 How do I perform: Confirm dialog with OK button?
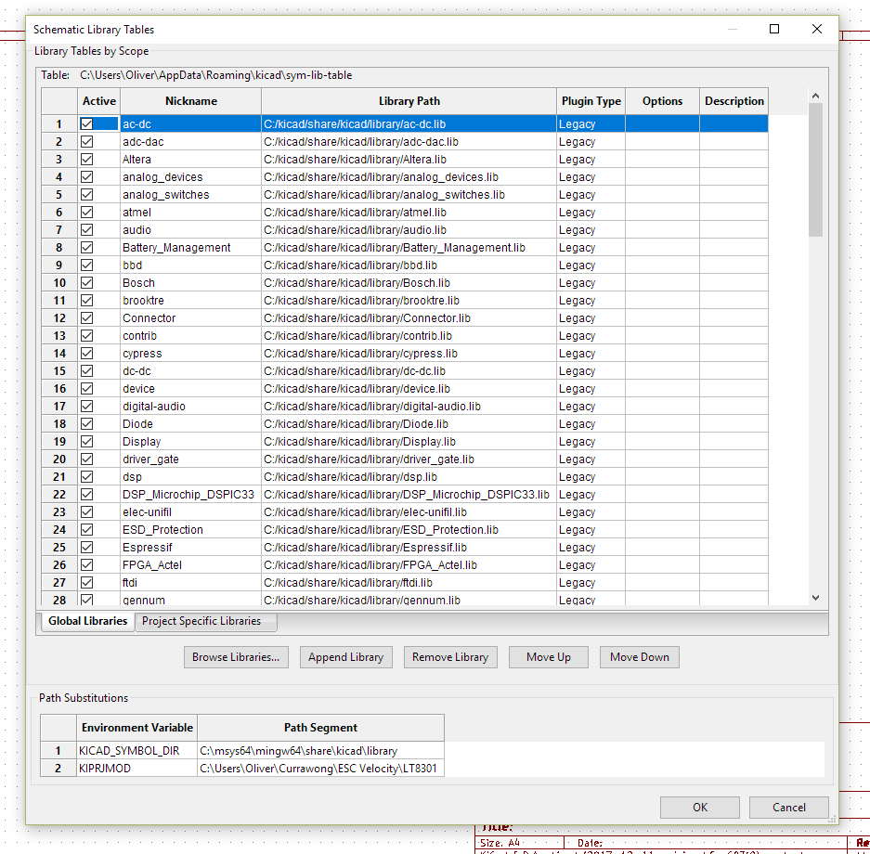pyautogui.click(x=699, y=808)
